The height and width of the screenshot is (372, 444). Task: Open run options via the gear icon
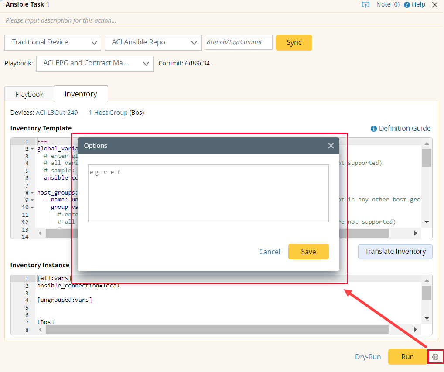(436, 356)
